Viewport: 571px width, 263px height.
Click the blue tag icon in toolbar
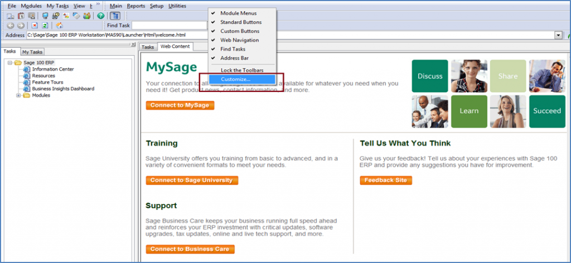click(76, 16)
